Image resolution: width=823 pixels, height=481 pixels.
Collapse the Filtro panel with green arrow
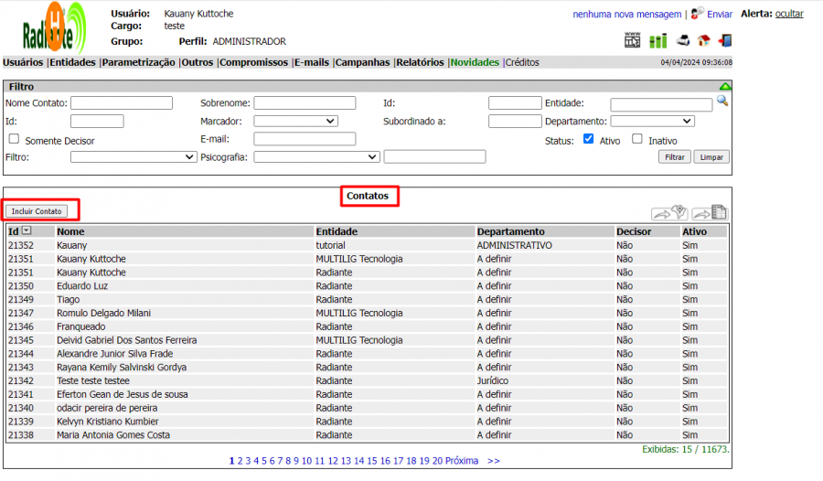725,86
